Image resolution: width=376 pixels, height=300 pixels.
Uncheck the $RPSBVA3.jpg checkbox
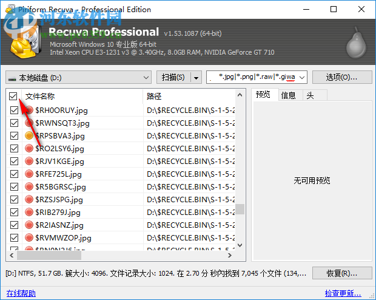point(14,135)
